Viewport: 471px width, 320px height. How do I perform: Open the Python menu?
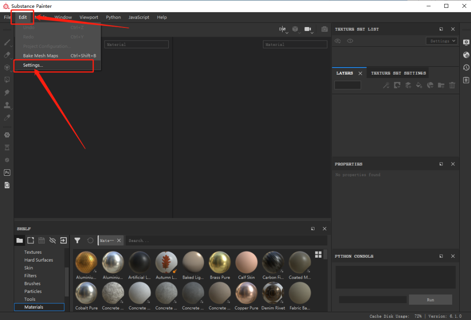pyautogui.click(x=113, y=17)
